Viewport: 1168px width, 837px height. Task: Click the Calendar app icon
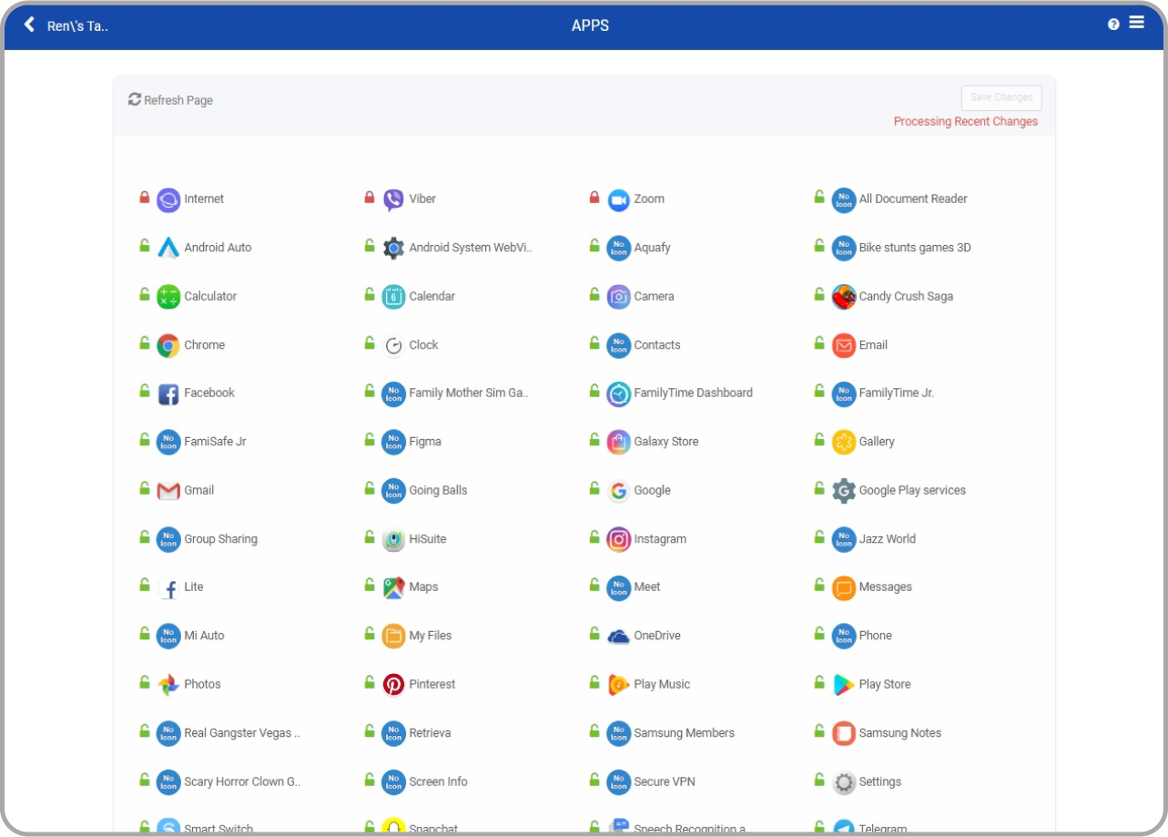click(393, 297)
